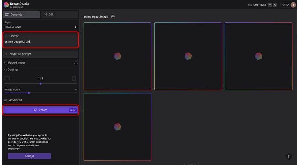Click the arrow icon next to the gallery title

click(x=113, y=17)
